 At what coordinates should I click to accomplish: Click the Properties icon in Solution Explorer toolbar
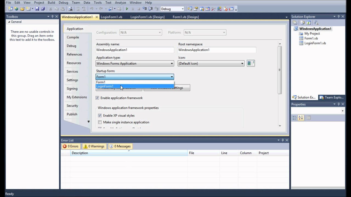(295, 23)
